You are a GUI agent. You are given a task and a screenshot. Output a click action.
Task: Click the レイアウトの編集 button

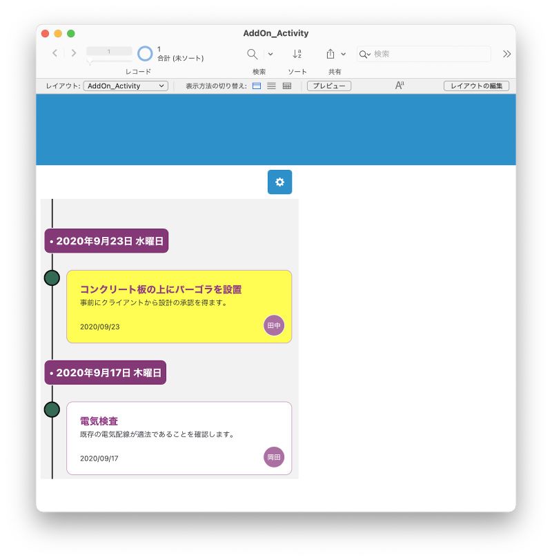point(476,86)
